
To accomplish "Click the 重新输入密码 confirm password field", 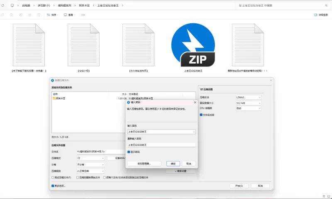I will pos(161,145).
